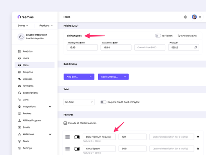
Task: Delete the Cloud Space feature
Action: (x=198, y=149)
